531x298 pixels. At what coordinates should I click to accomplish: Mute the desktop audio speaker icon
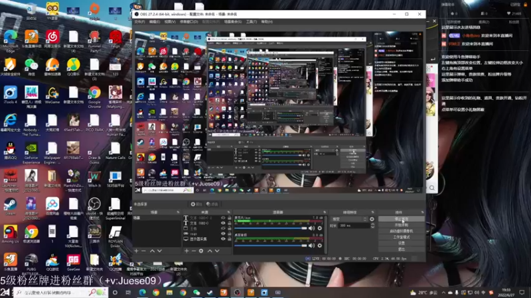(311, 246)
